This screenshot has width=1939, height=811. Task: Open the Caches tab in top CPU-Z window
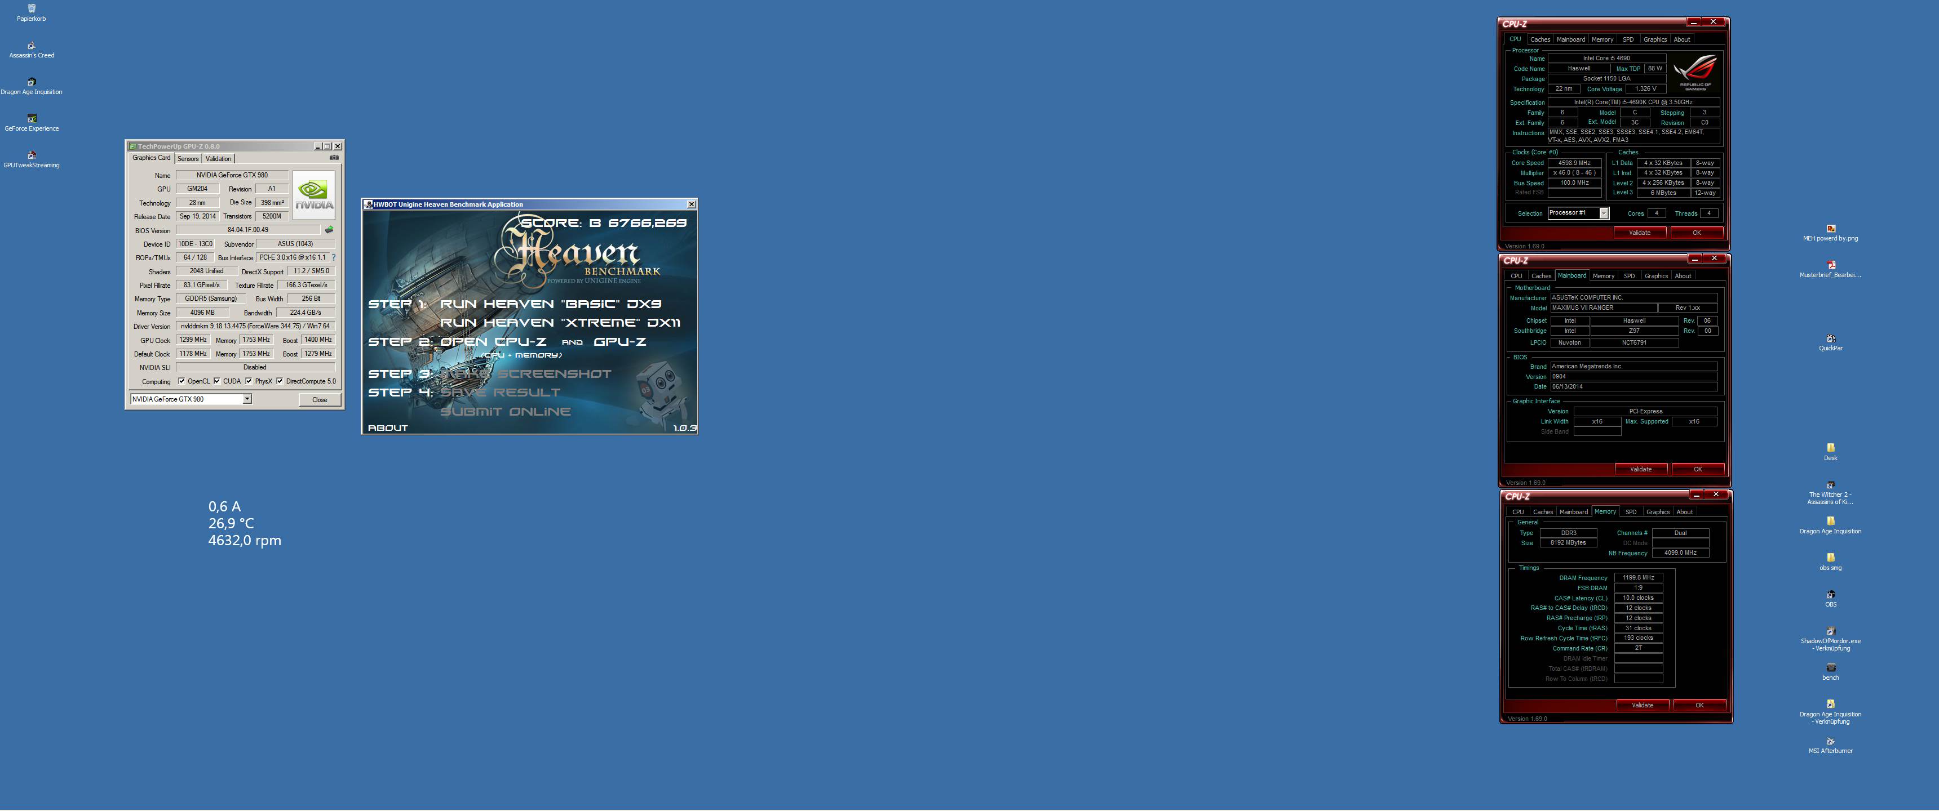coord(1540,39)
